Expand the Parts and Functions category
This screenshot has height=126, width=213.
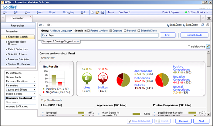click(34, 81)
